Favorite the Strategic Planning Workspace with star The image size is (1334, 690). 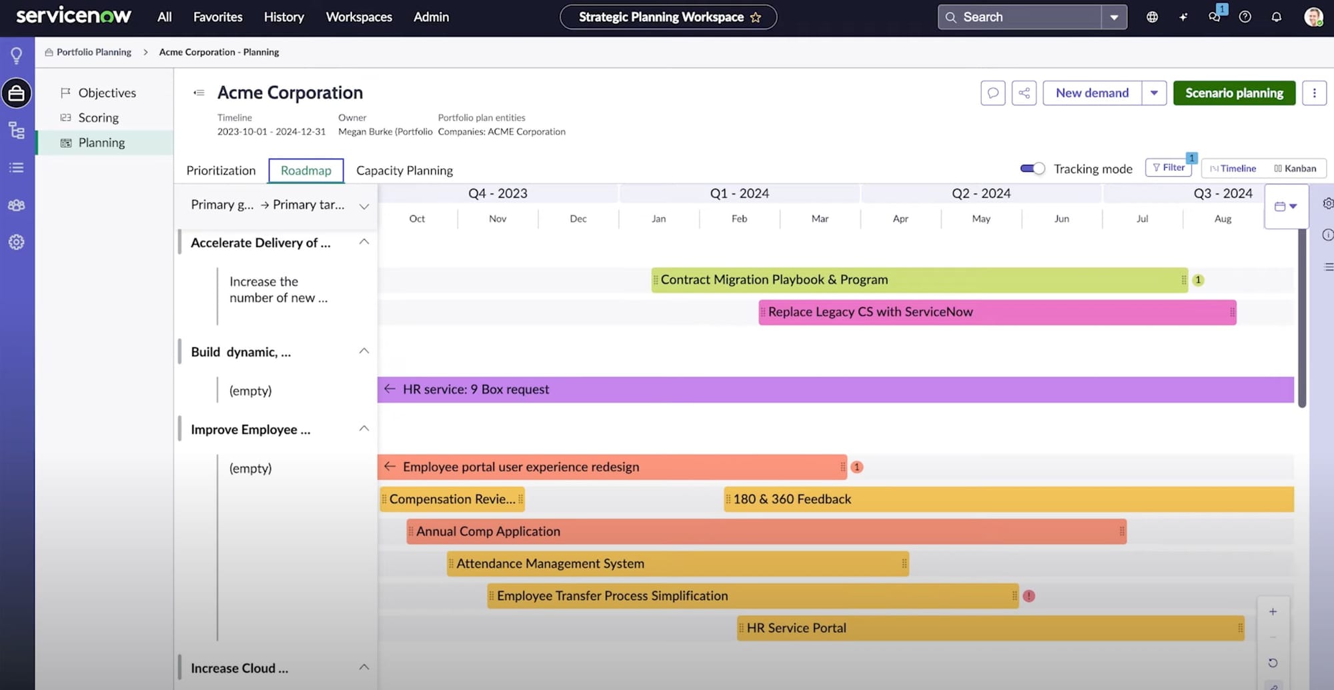coord(756,17)
